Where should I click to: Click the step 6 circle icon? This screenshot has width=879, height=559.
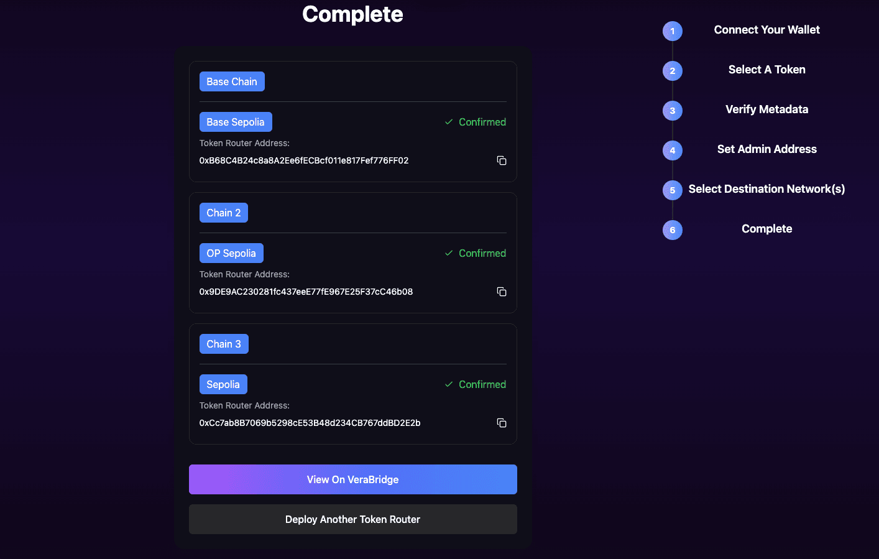coord(672,230)
